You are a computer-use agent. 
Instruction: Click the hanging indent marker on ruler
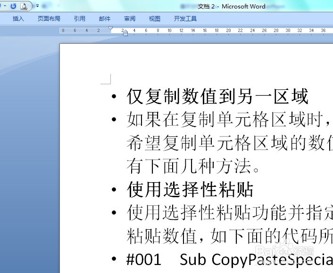[125, 32]
